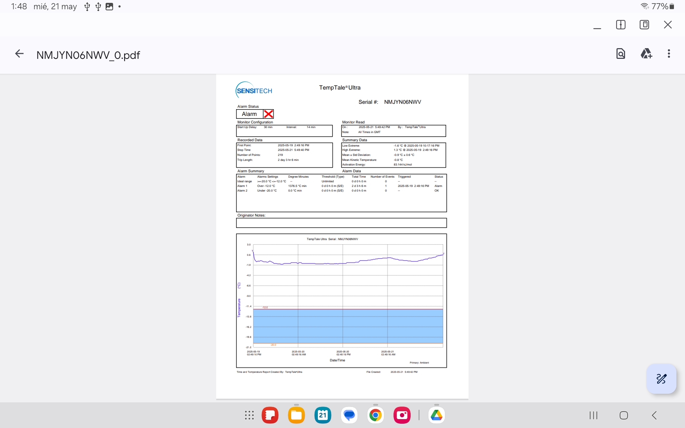This screenshot has height=428, width=685.
Task: Select the Date/Time axis label on chart
Action: pyautogui.click(x=338, y=360)
